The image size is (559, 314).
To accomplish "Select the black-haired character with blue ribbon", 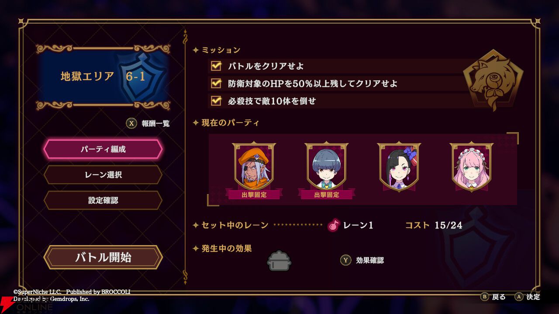I will pyautogui.click(x=399, y=167).
